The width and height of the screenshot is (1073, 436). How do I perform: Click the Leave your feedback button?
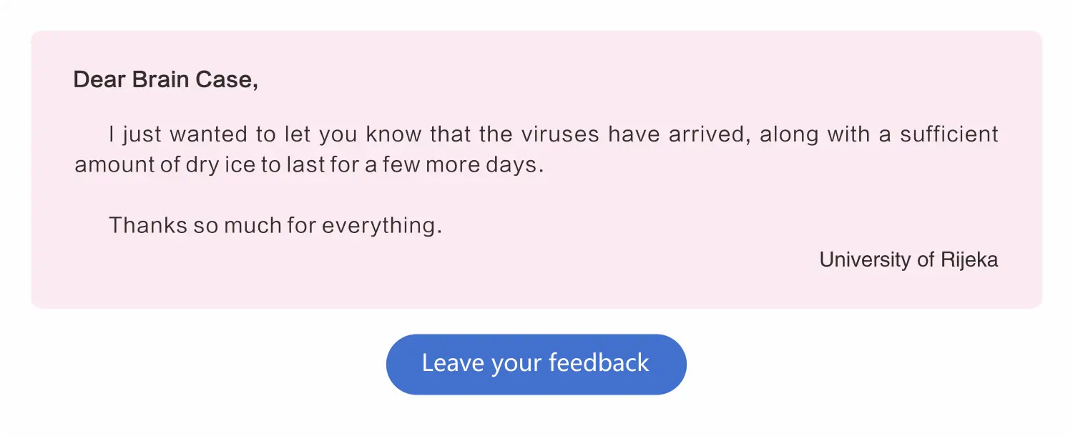coord(535,363)
